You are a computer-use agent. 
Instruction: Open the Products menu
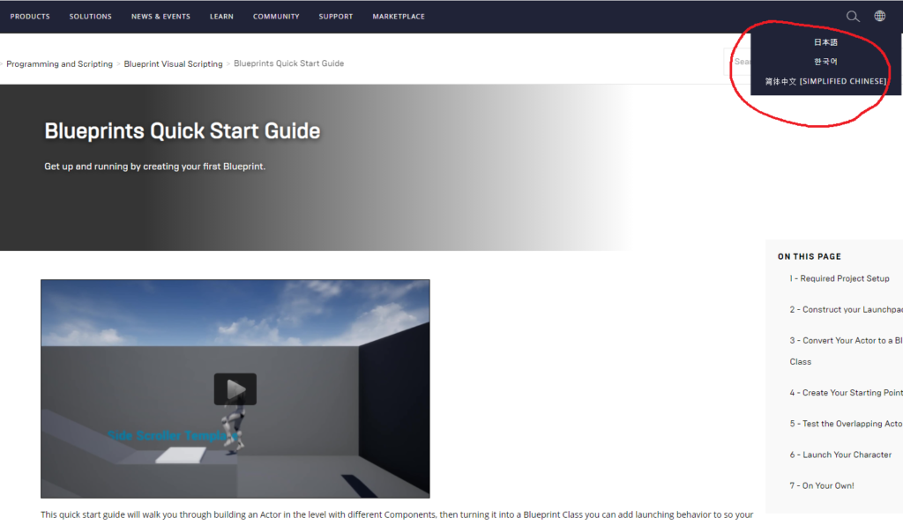tap(30, 17)
